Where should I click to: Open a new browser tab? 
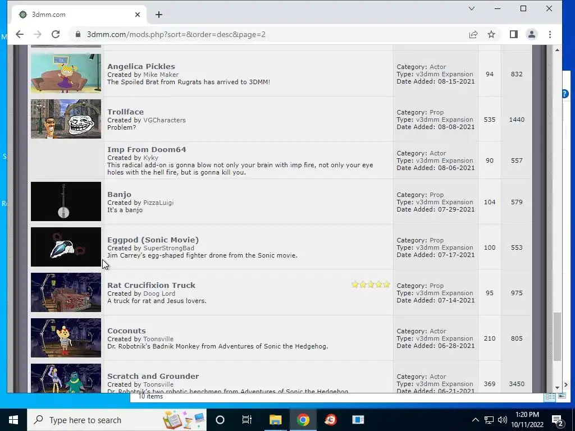click(158, 15)
